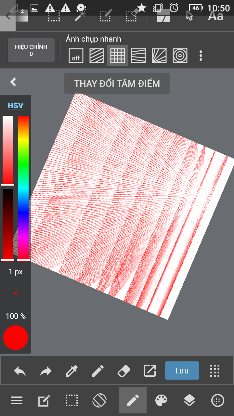The width and height of the screenshot is (234, 416).
Task: Tap the edit canvas icon
Action: (44, 401)
